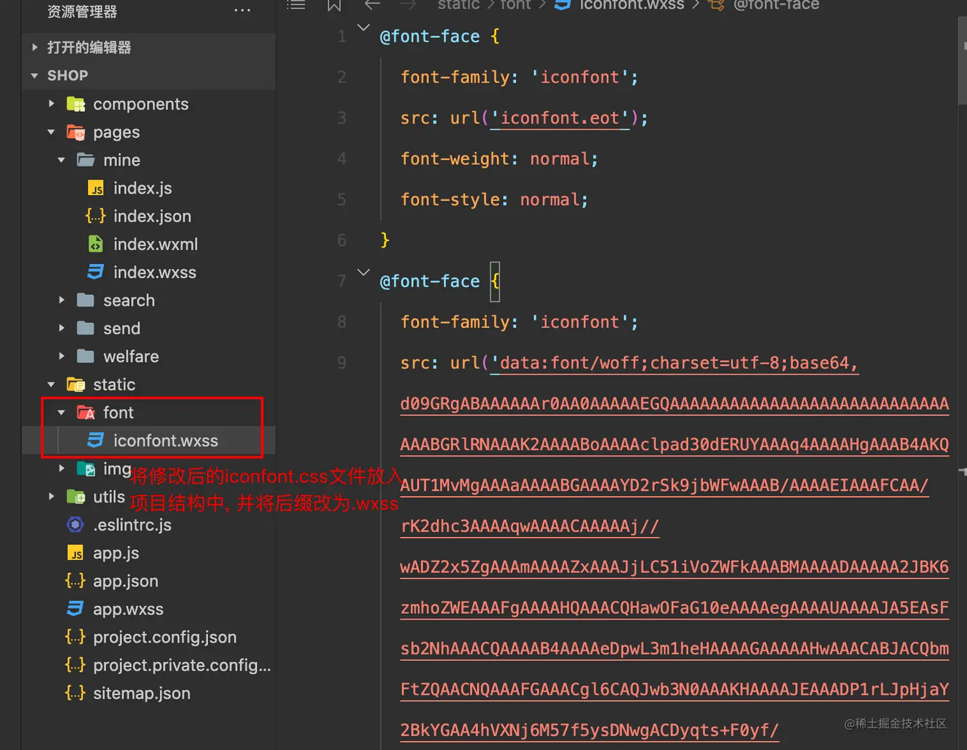Viewport: 967px width, 750px height.
Task: Expand the utils folder
Action: click(51, 496)
